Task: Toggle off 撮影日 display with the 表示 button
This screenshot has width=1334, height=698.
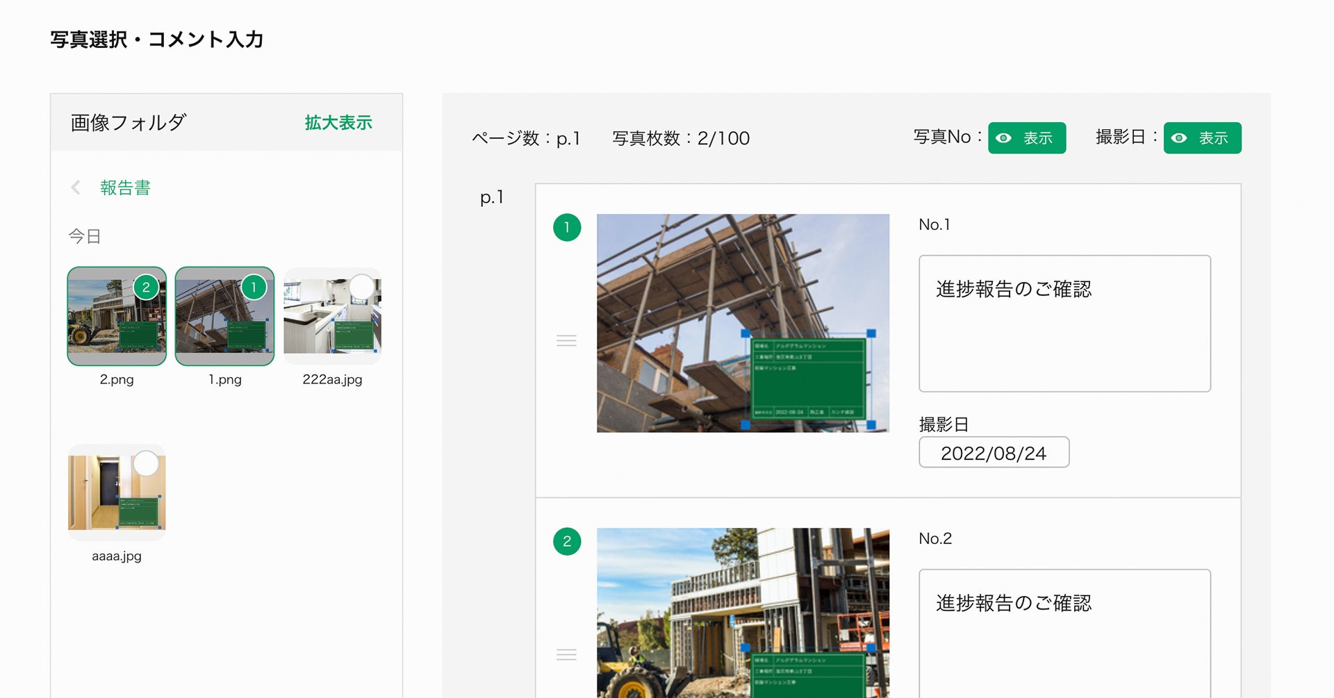Action: (x=1203, y=138)
